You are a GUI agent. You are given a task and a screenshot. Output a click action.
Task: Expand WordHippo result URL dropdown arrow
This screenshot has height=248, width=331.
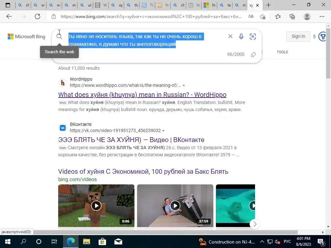(184, 86)
